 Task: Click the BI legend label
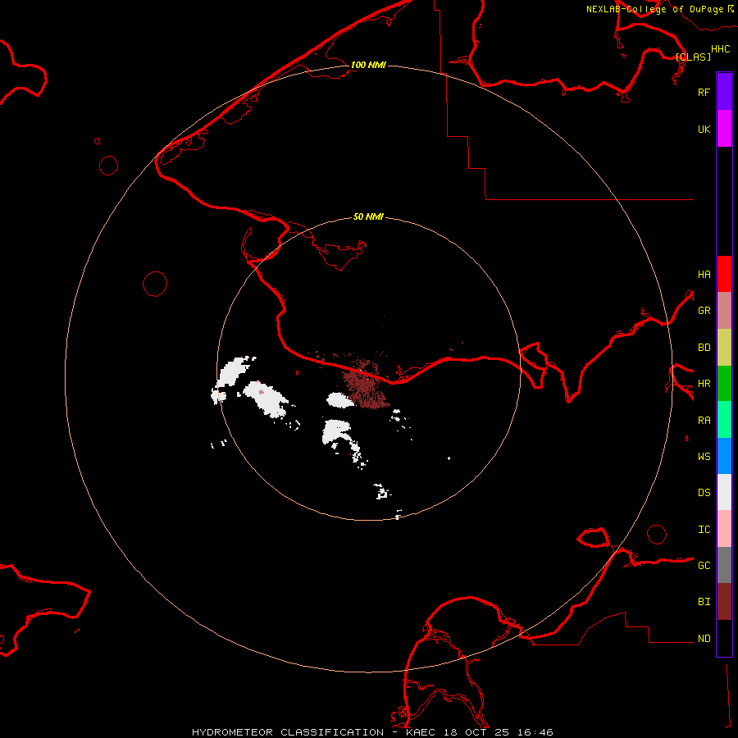click(x=704, y=602)
